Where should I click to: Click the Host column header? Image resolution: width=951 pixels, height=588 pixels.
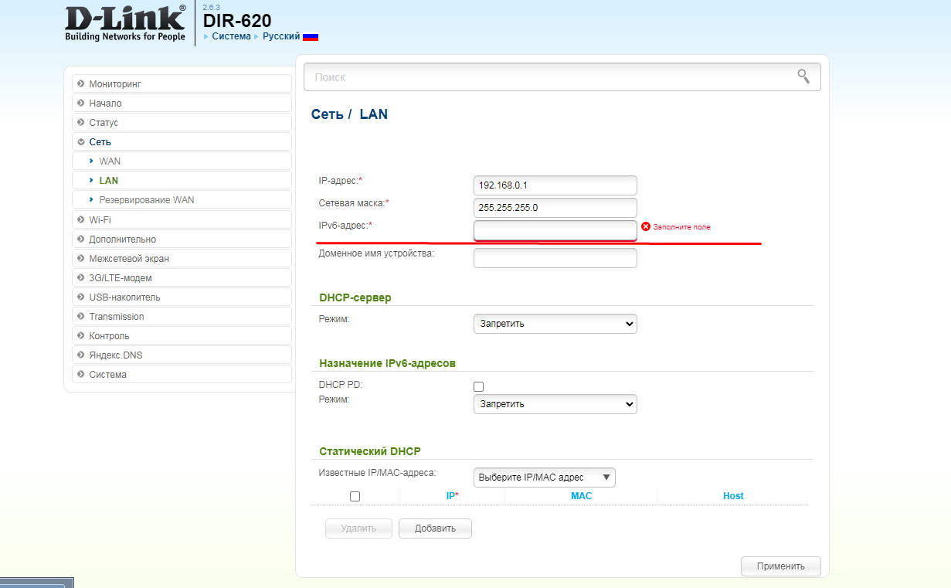pos(733,496)
